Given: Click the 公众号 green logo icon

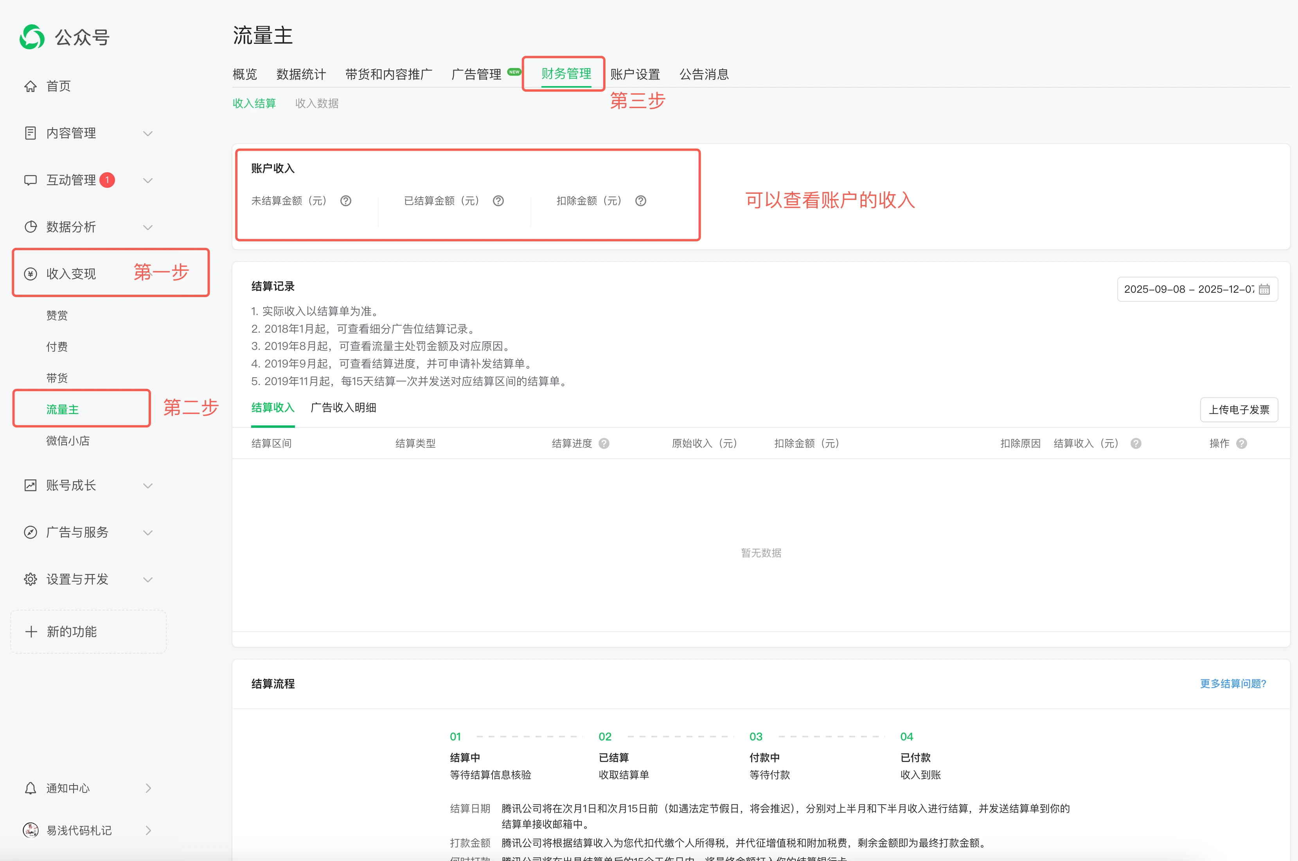Looking at the screenshot, I should point(32,37).
